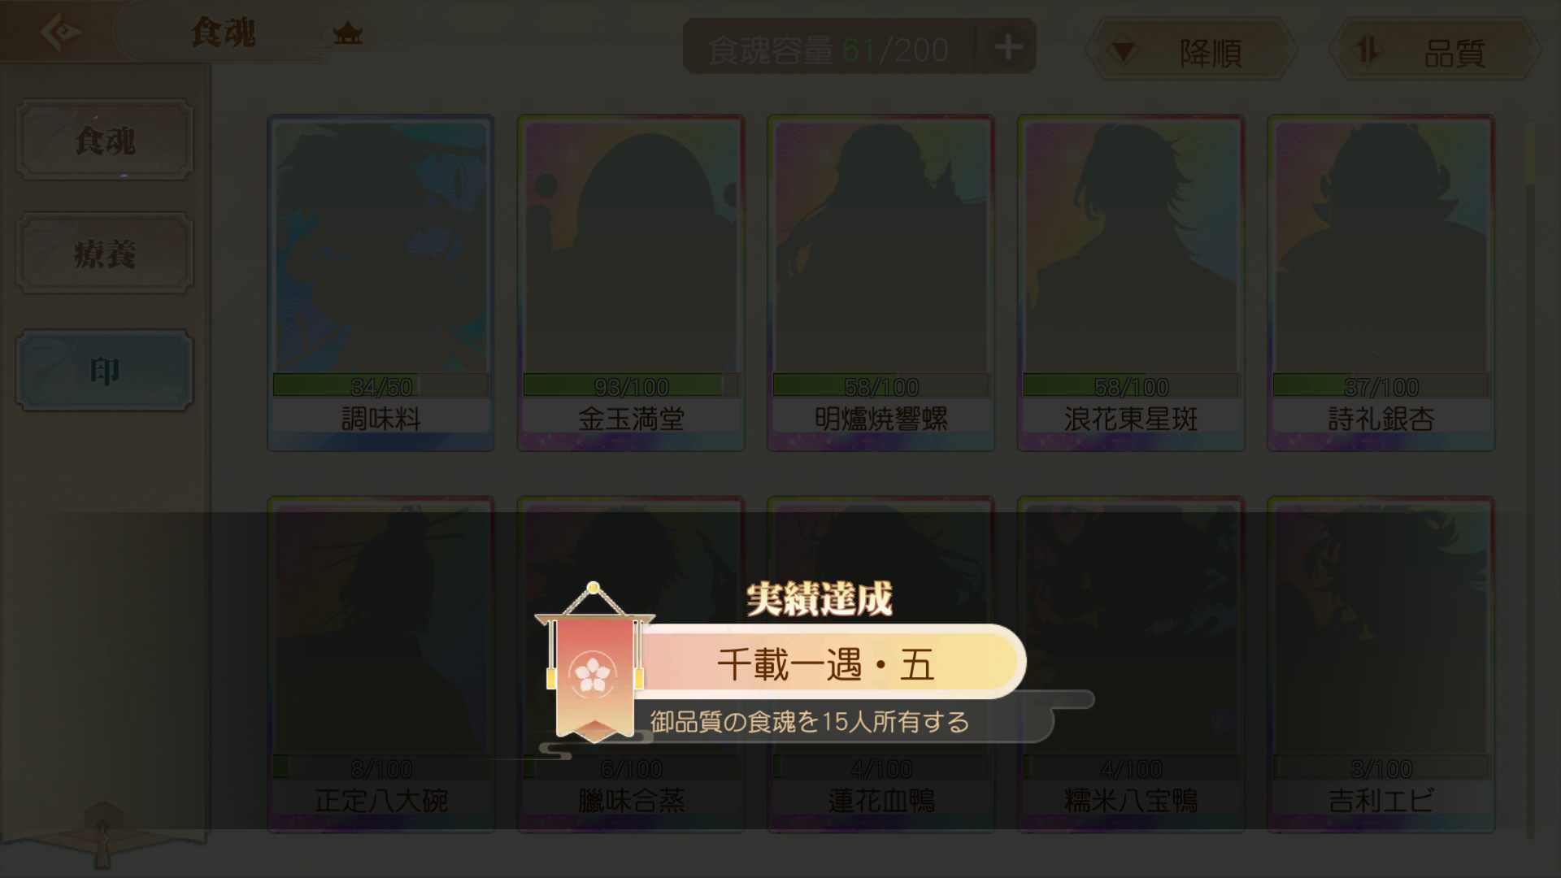Switch to the 食魂 tab
Viewport: 1561px width, 878px height.
(x=105, y=140)
